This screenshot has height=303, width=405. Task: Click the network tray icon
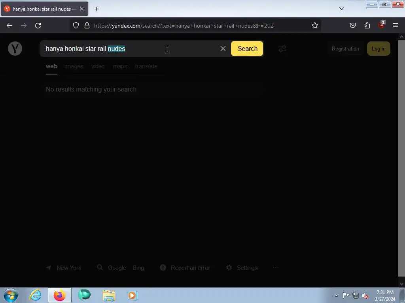[356, 296]
